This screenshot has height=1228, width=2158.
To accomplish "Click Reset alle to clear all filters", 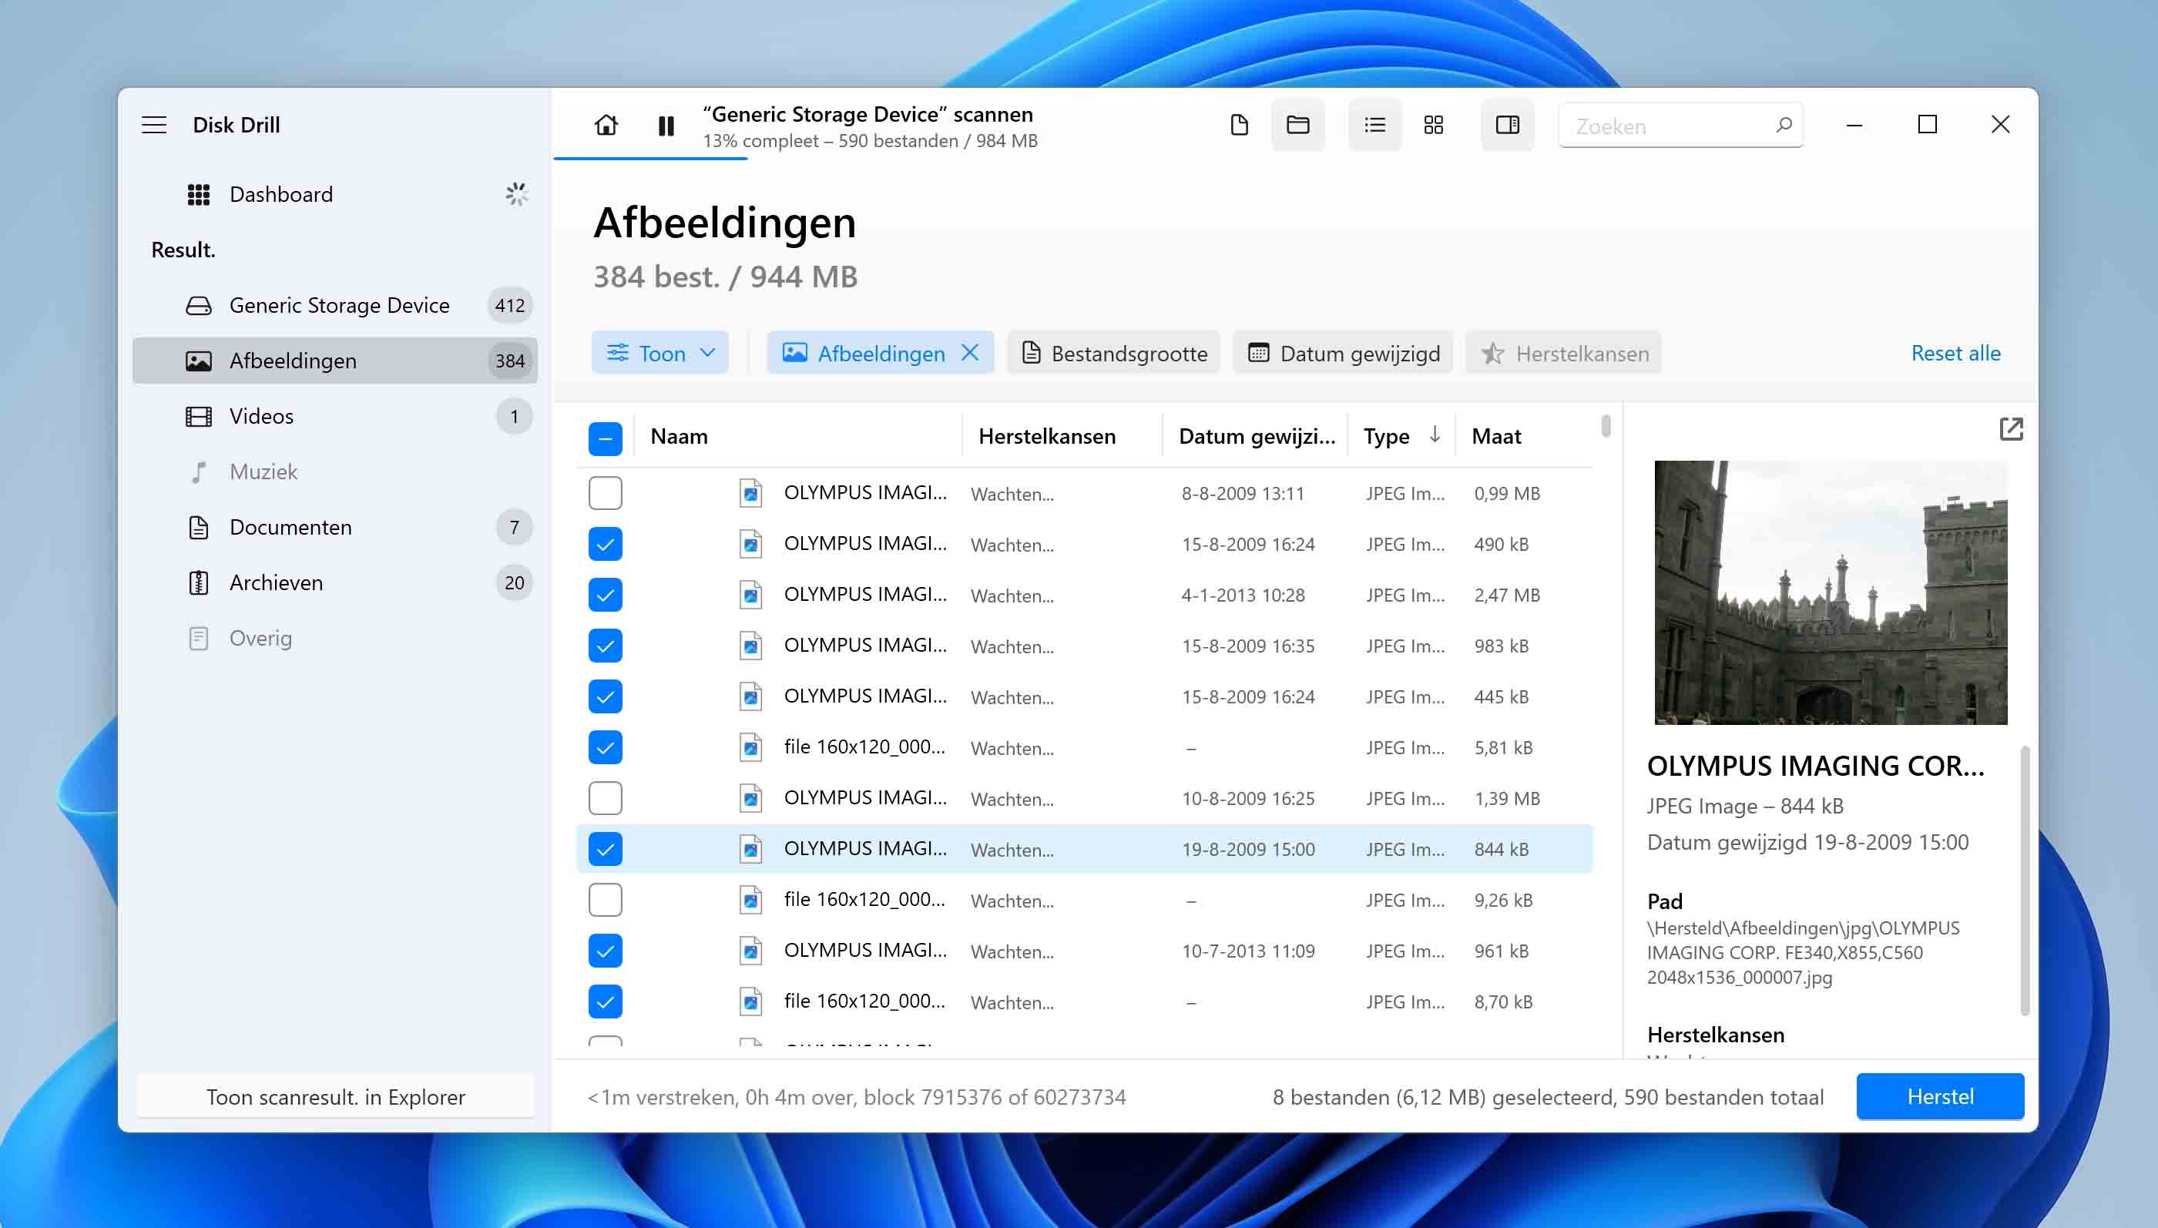I will (1955, 351).
